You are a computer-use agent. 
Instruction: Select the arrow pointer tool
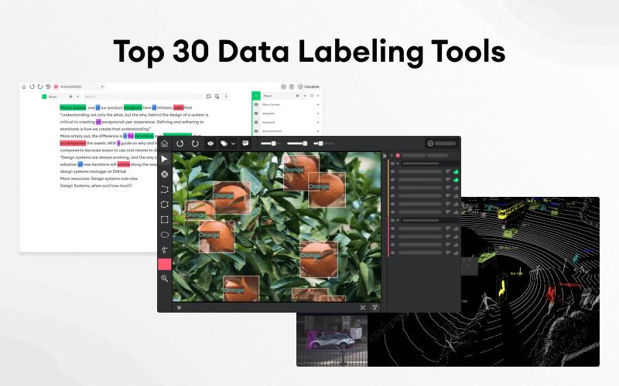pos(164,159)
